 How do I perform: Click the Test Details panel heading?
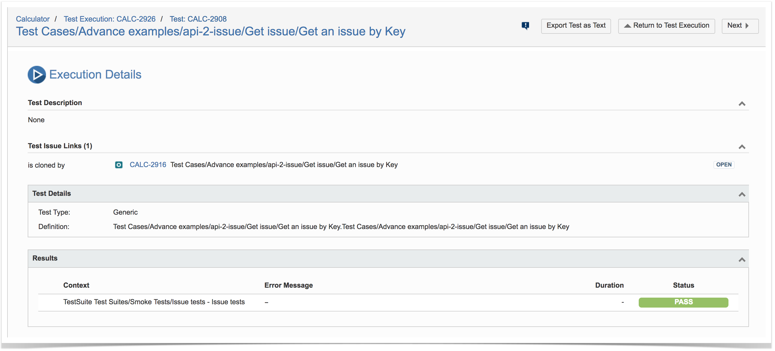52,193
